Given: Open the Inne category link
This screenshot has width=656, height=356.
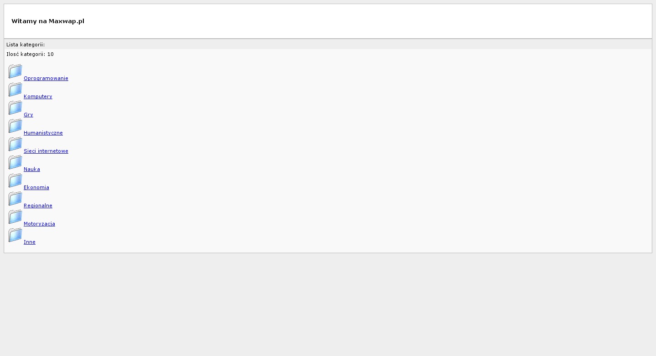Looking at the screenshot, I should [30, 242].
